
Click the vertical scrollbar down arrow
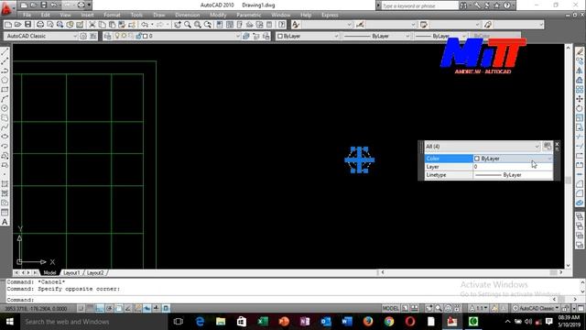[x=568, y=265]
